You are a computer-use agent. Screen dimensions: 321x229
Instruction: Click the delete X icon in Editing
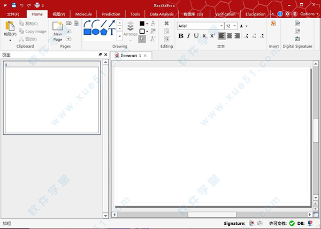166,24
